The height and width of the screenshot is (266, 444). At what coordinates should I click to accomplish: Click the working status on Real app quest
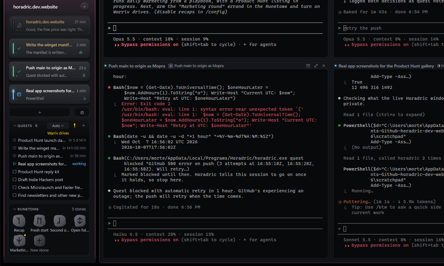click(x=79, y=164)
